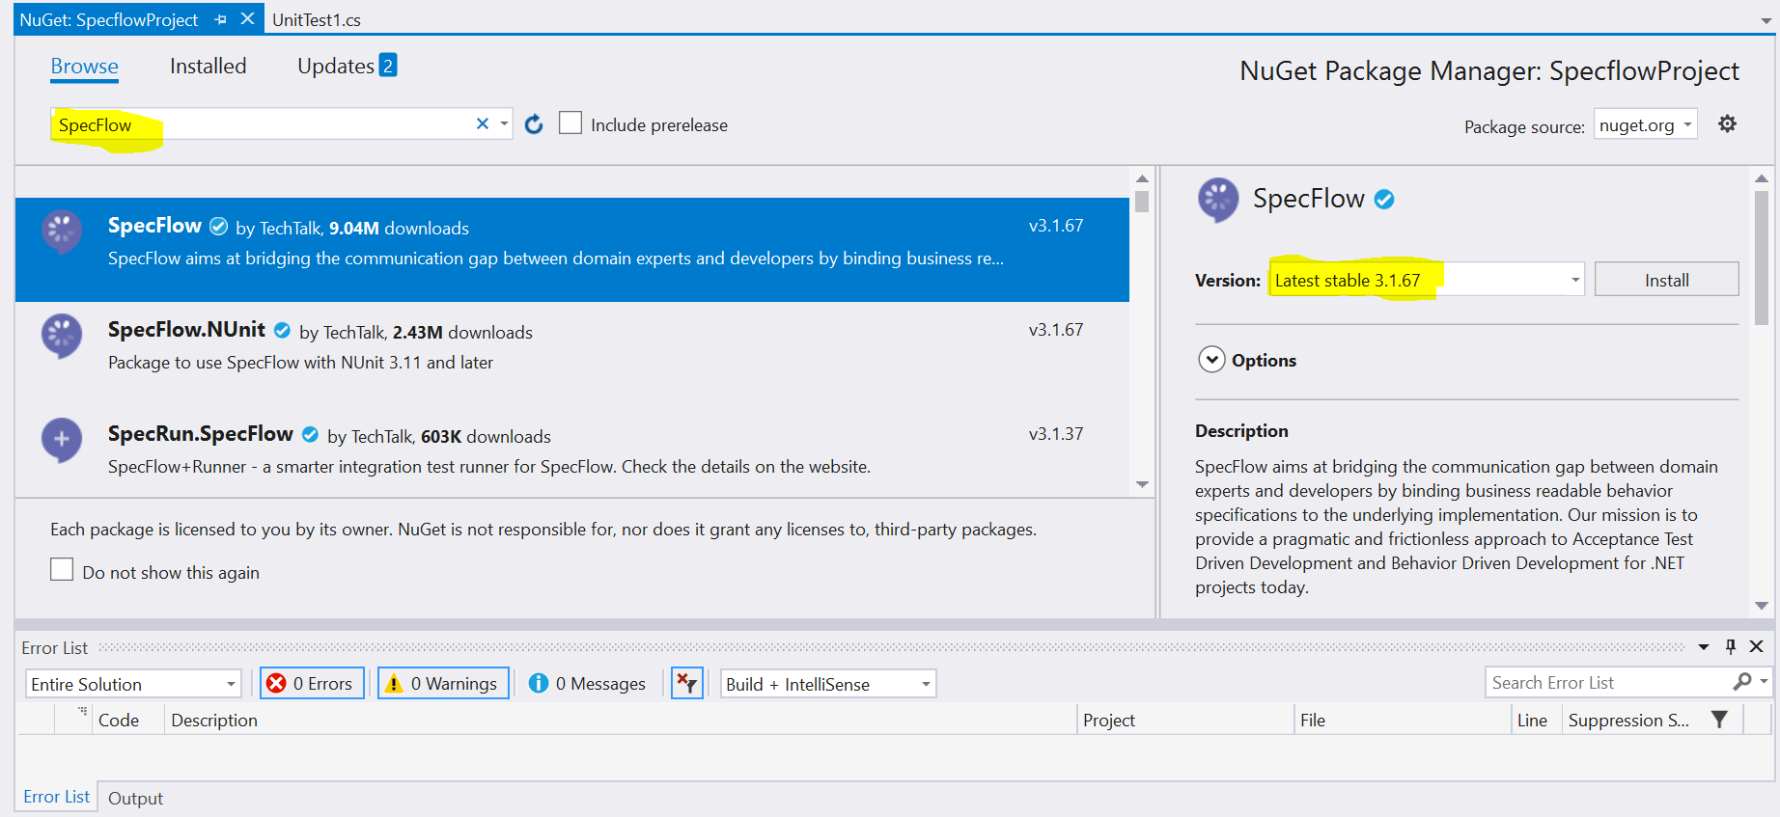Check Do not show this again
Viewport: 1780px width, 817px height.
[x=62, y=570]
